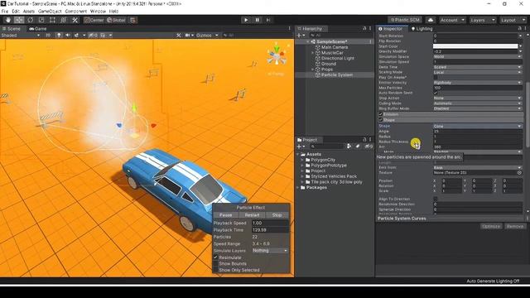
Task: Open scene camera settings icon
Action: [189, 35]
